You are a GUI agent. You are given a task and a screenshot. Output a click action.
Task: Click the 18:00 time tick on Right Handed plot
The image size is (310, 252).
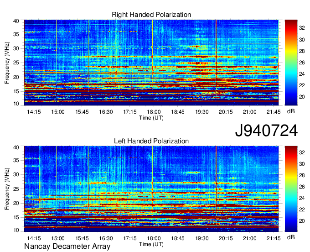(154, 112)
